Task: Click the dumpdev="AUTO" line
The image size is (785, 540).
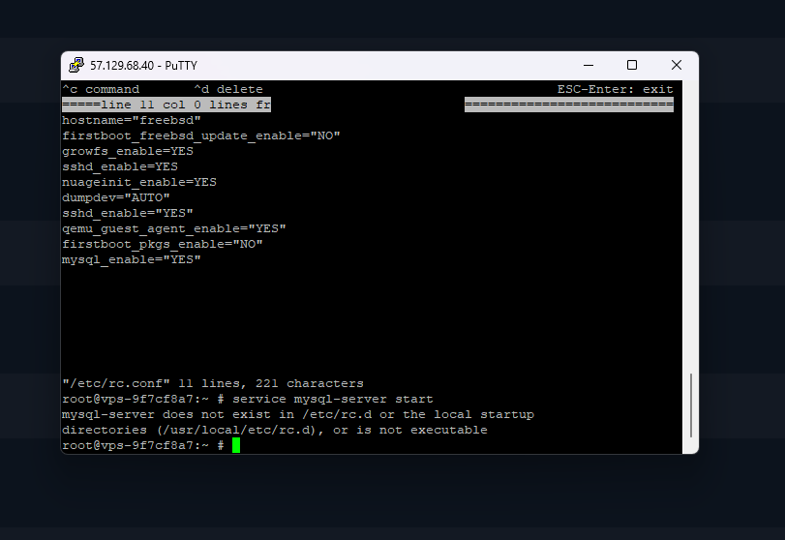Action: coord(116,197)
